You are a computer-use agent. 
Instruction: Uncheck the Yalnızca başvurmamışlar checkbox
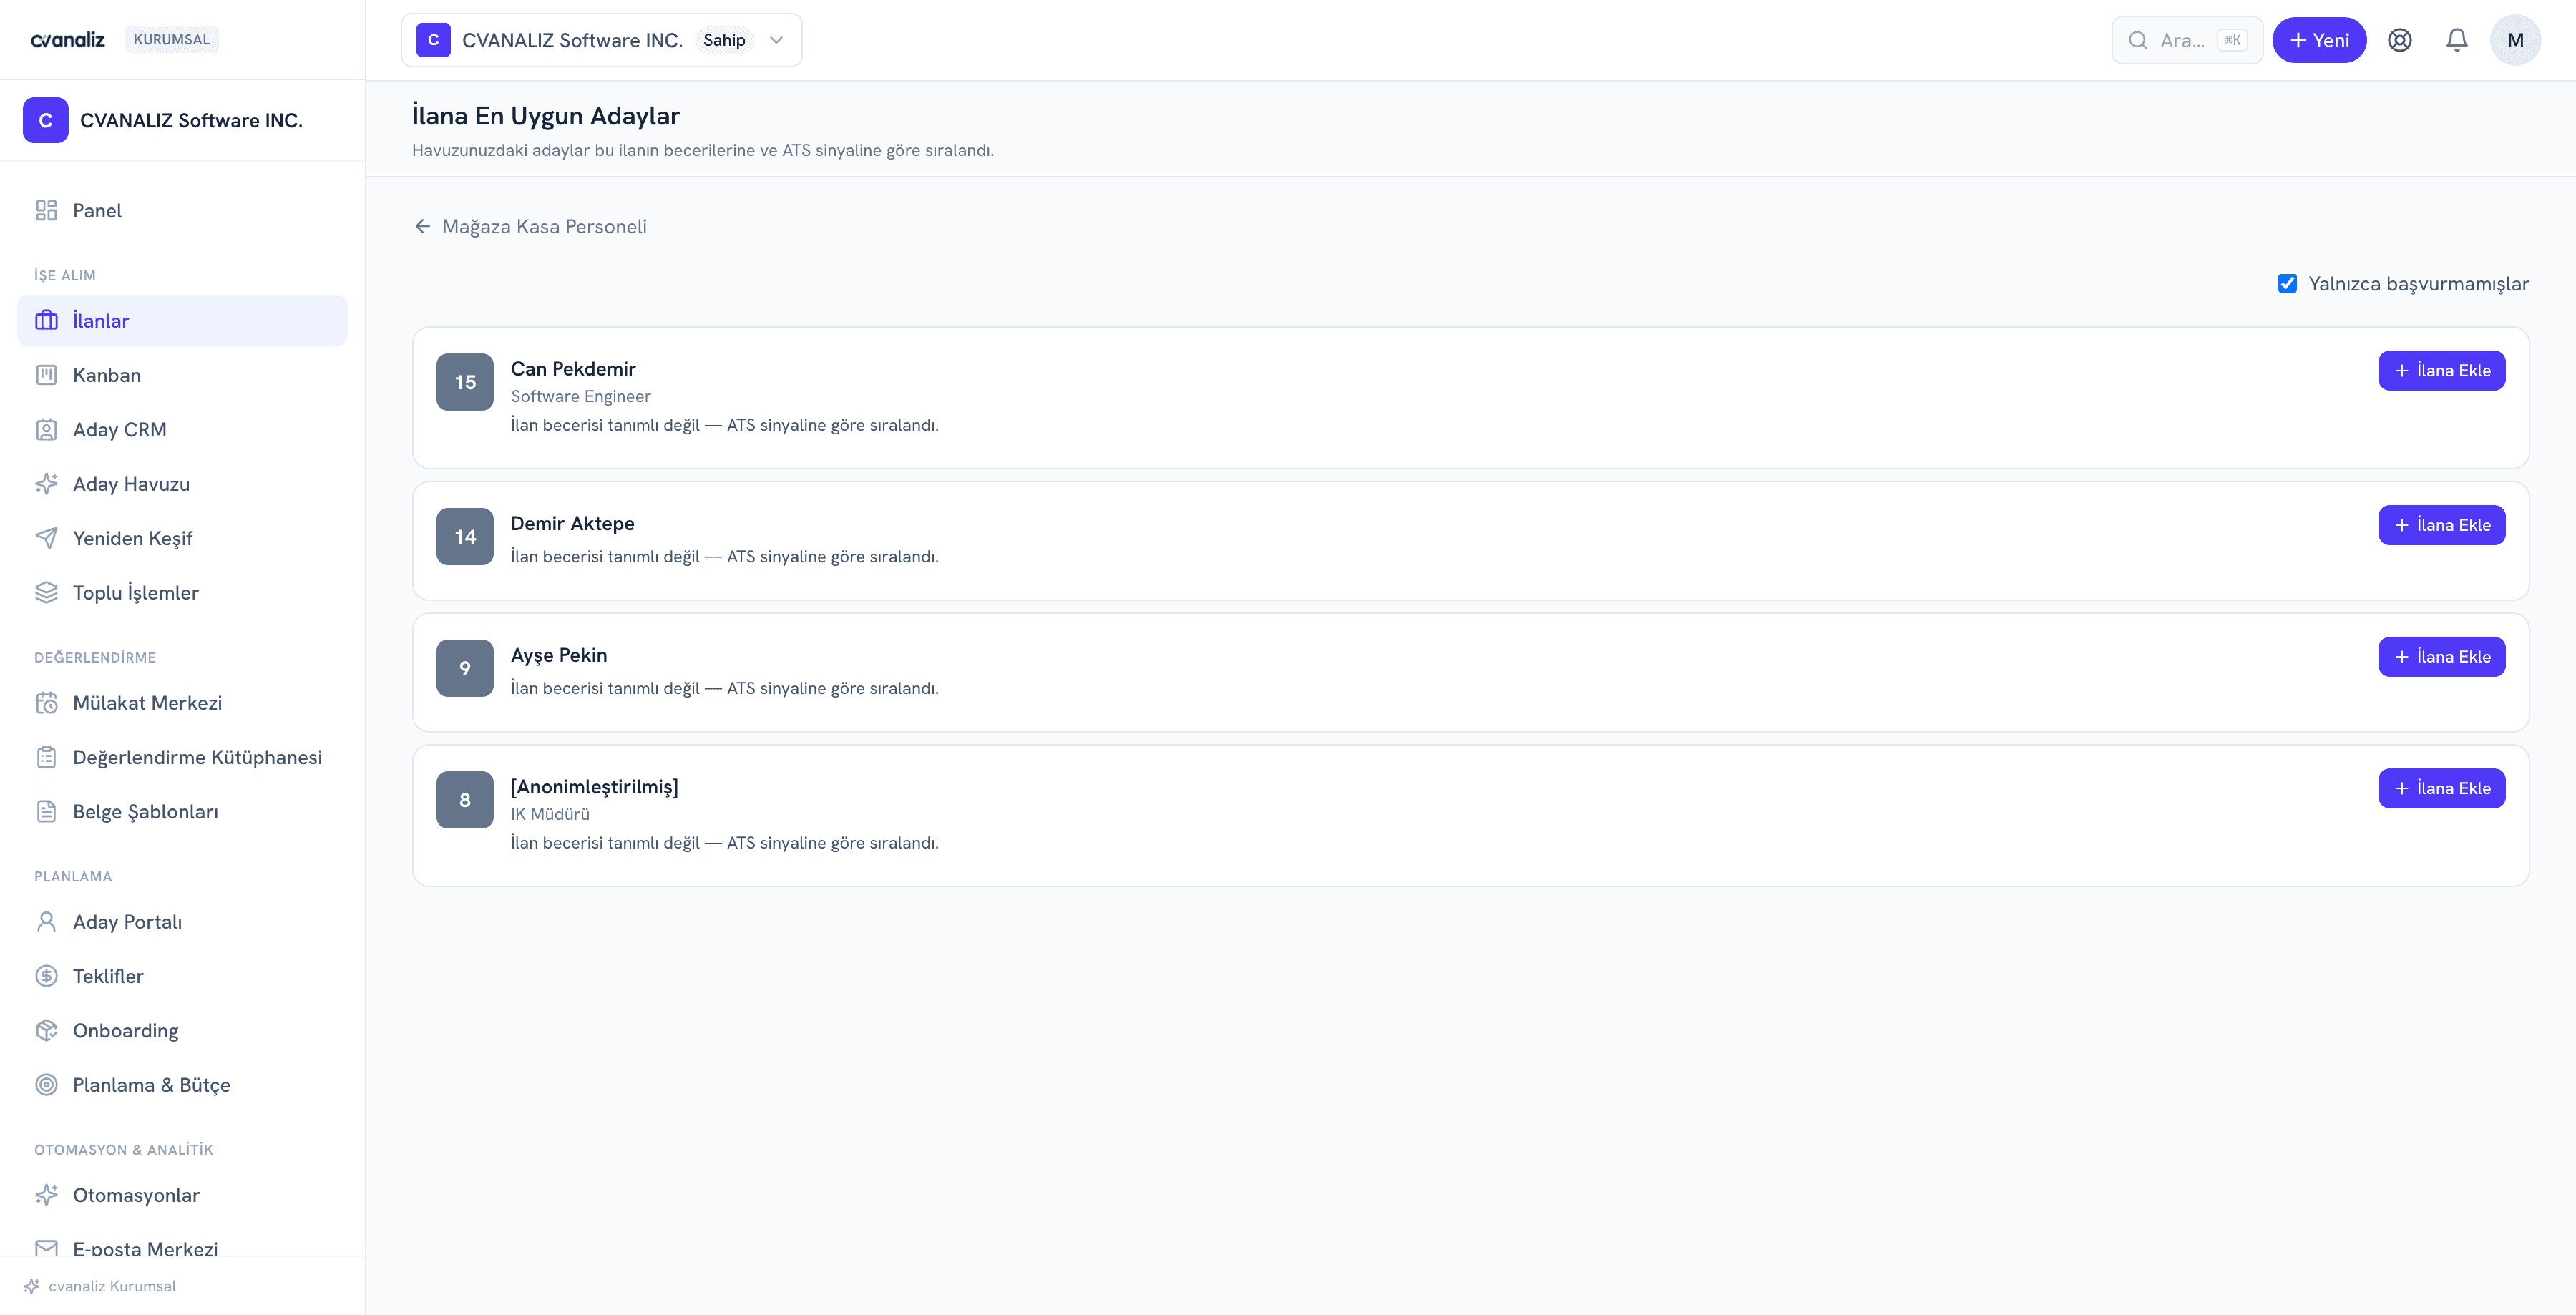2288,284
